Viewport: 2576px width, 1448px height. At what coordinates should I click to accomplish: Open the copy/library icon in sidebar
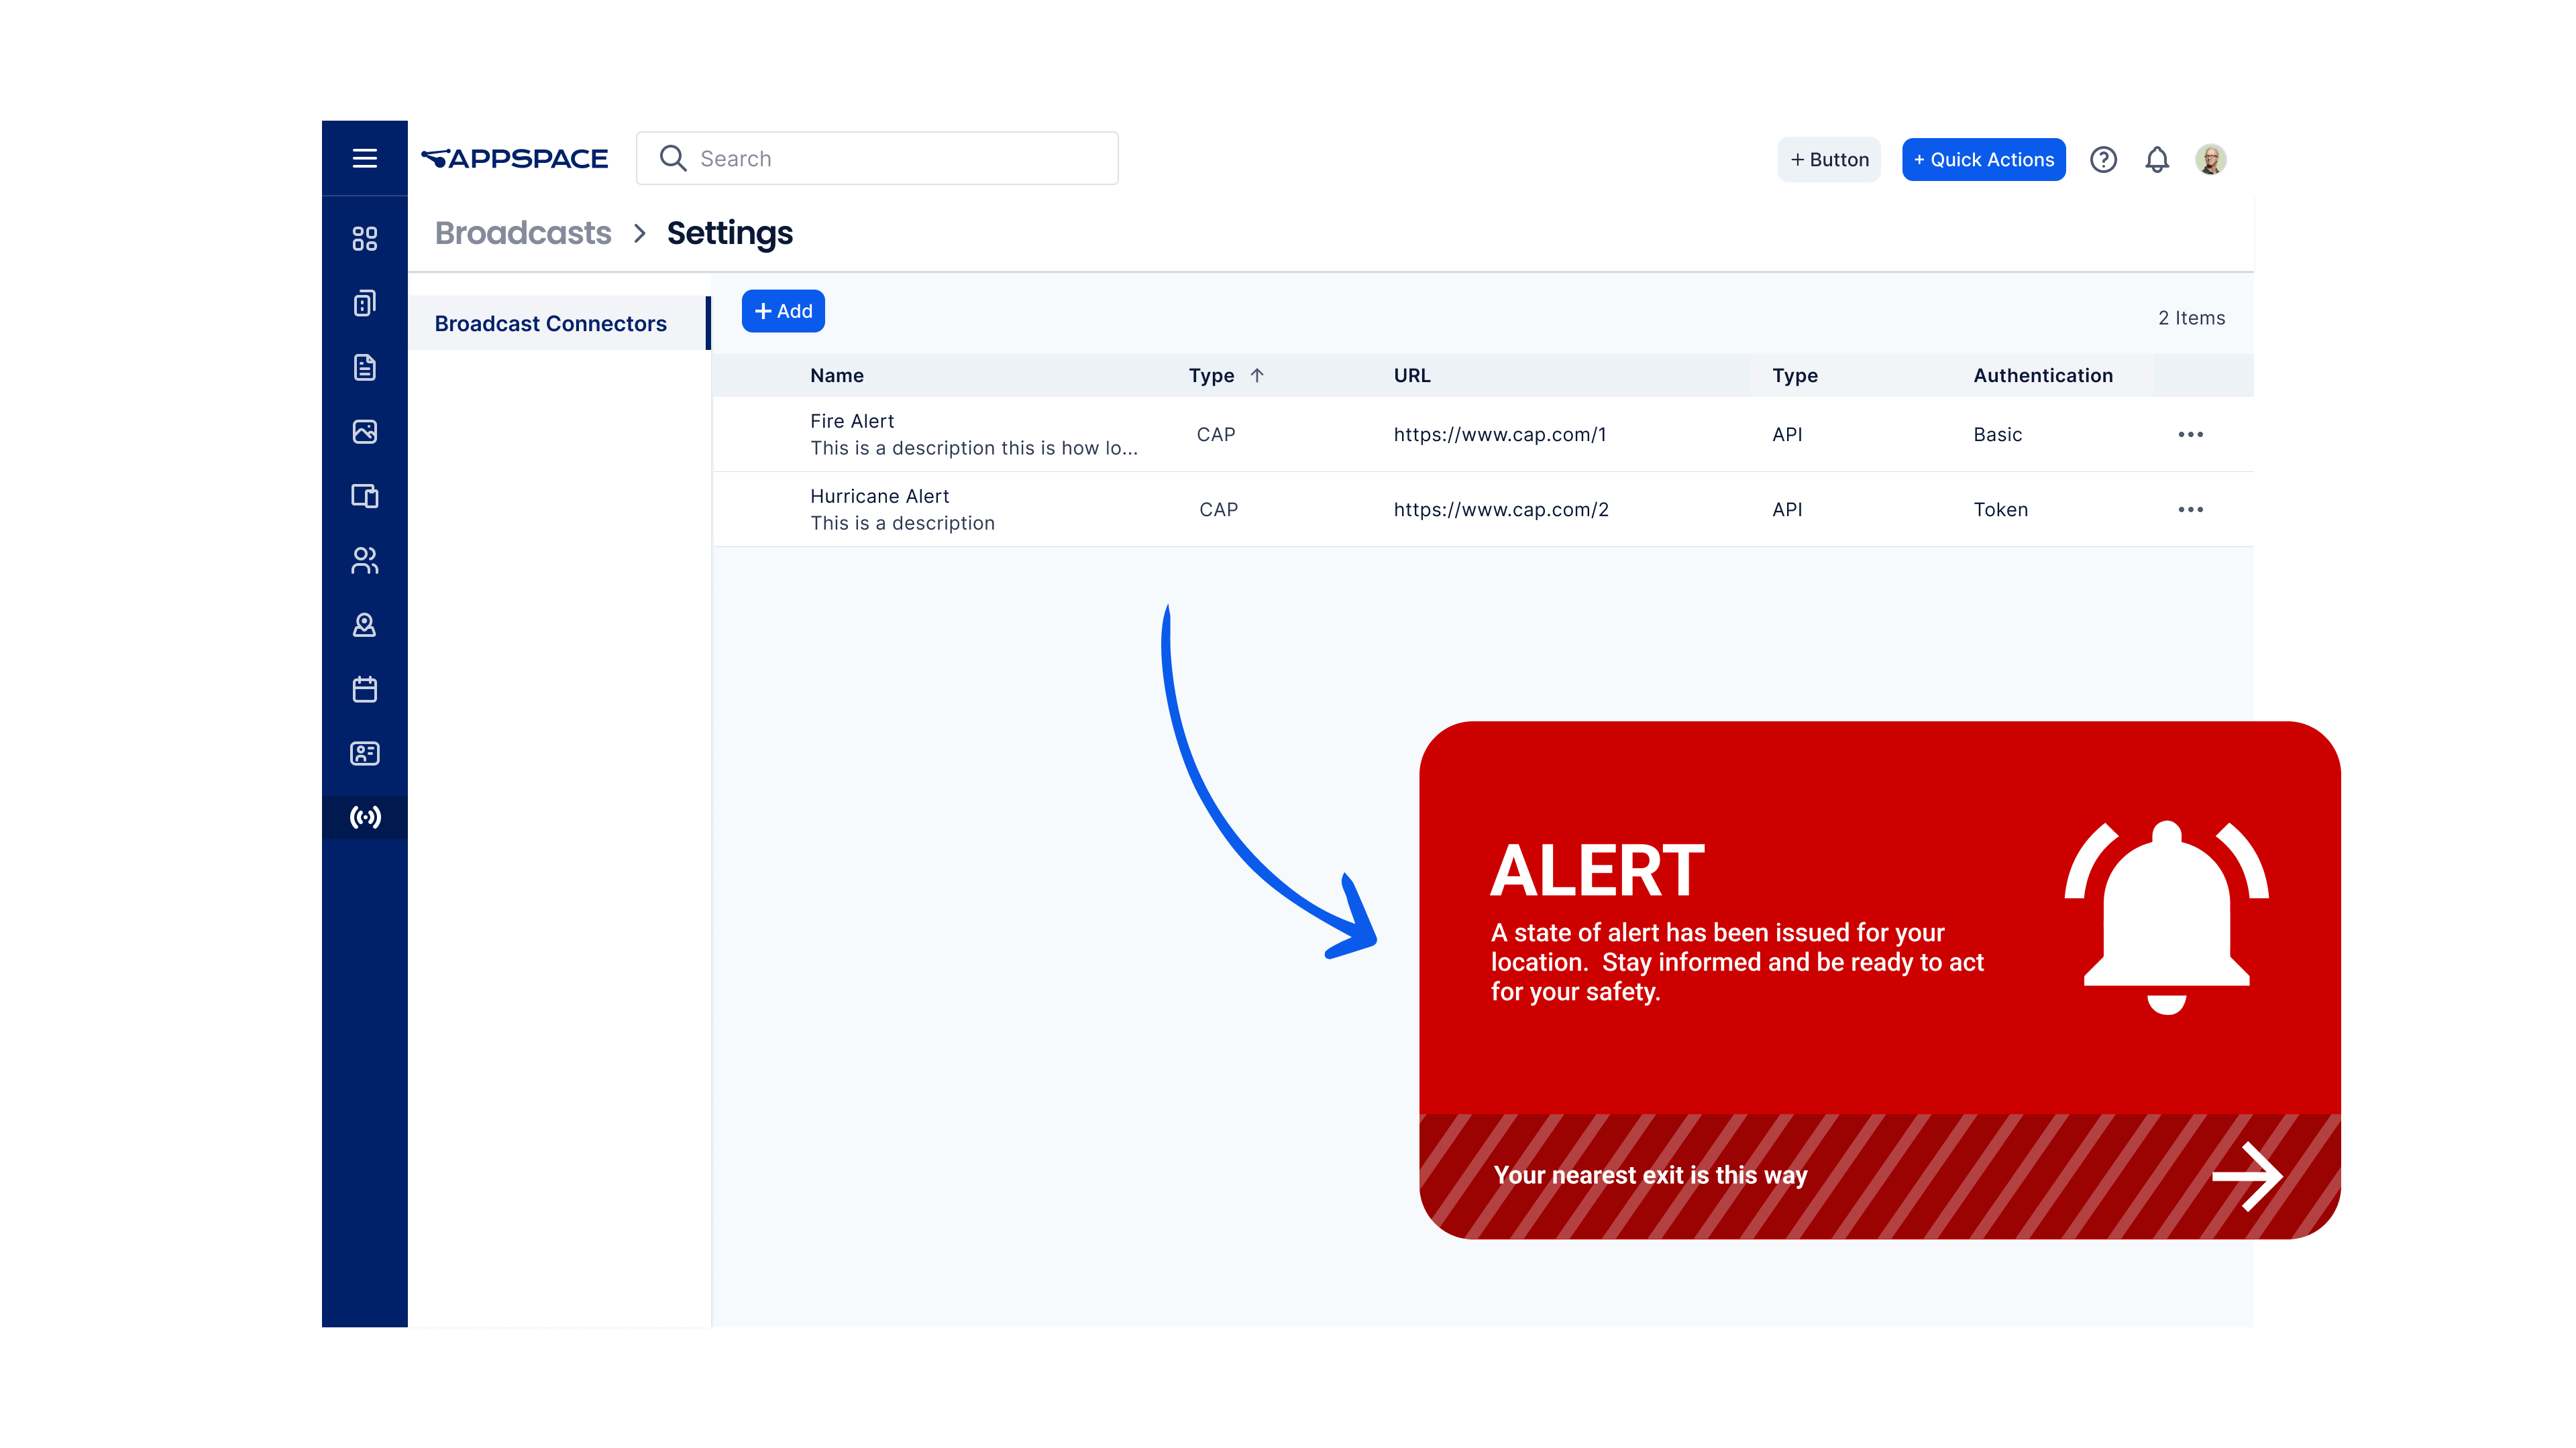click(365, 303)
